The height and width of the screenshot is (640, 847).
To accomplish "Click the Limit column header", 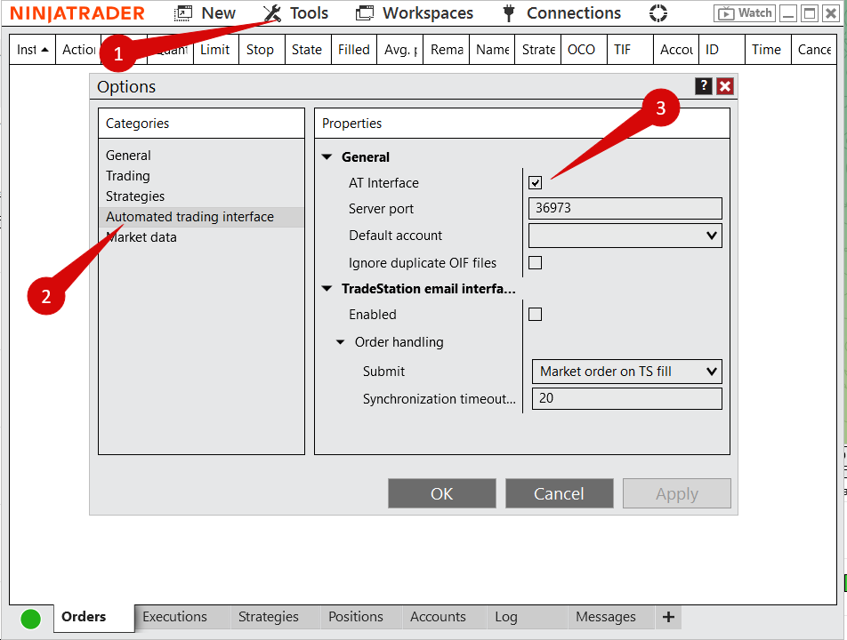I will tap(215, 50).
